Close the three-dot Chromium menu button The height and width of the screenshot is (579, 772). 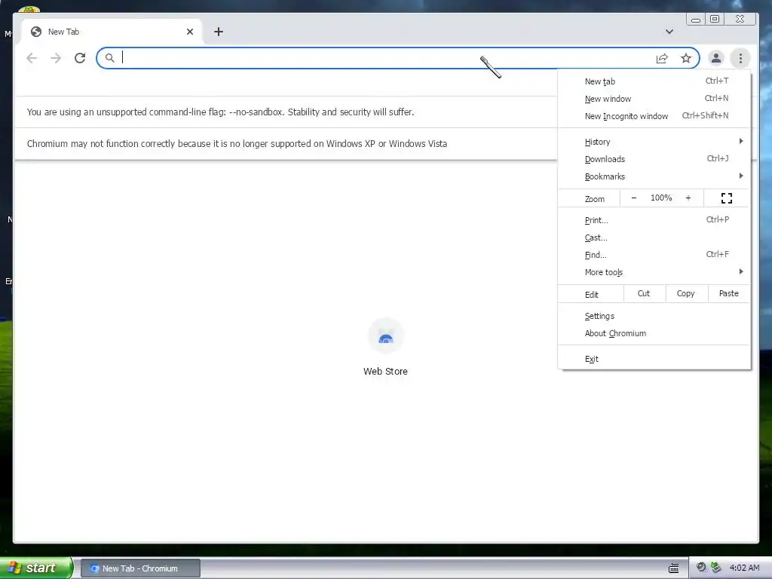740,58
